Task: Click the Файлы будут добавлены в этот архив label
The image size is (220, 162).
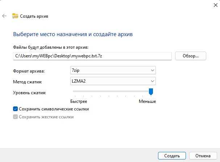Action: click(51, 47)
